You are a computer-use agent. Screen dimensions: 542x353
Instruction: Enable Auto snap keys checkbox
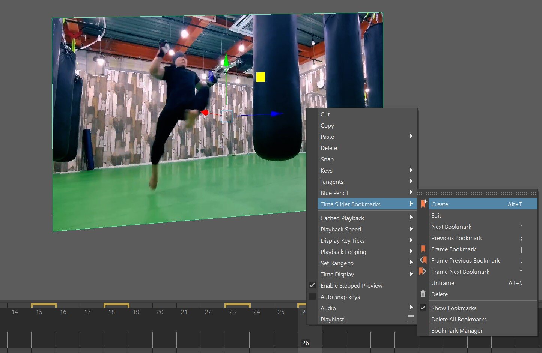pos(312,297)
